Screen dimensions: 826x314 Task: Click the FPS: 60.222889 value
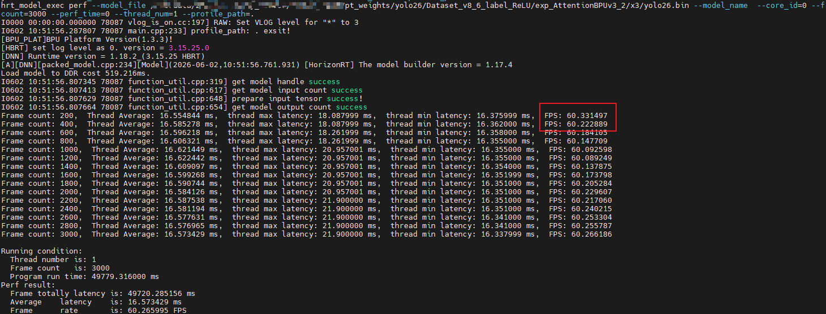click(576, 124)
